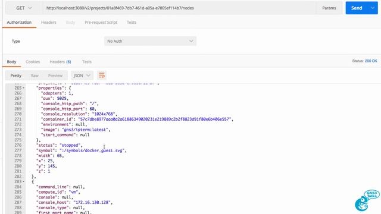Click the "start_command" key

click(x=58, y=135)
